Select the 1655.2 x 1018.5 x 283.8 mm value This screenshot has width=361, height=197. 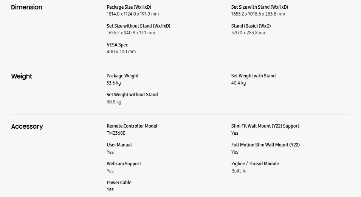(258, 14)
